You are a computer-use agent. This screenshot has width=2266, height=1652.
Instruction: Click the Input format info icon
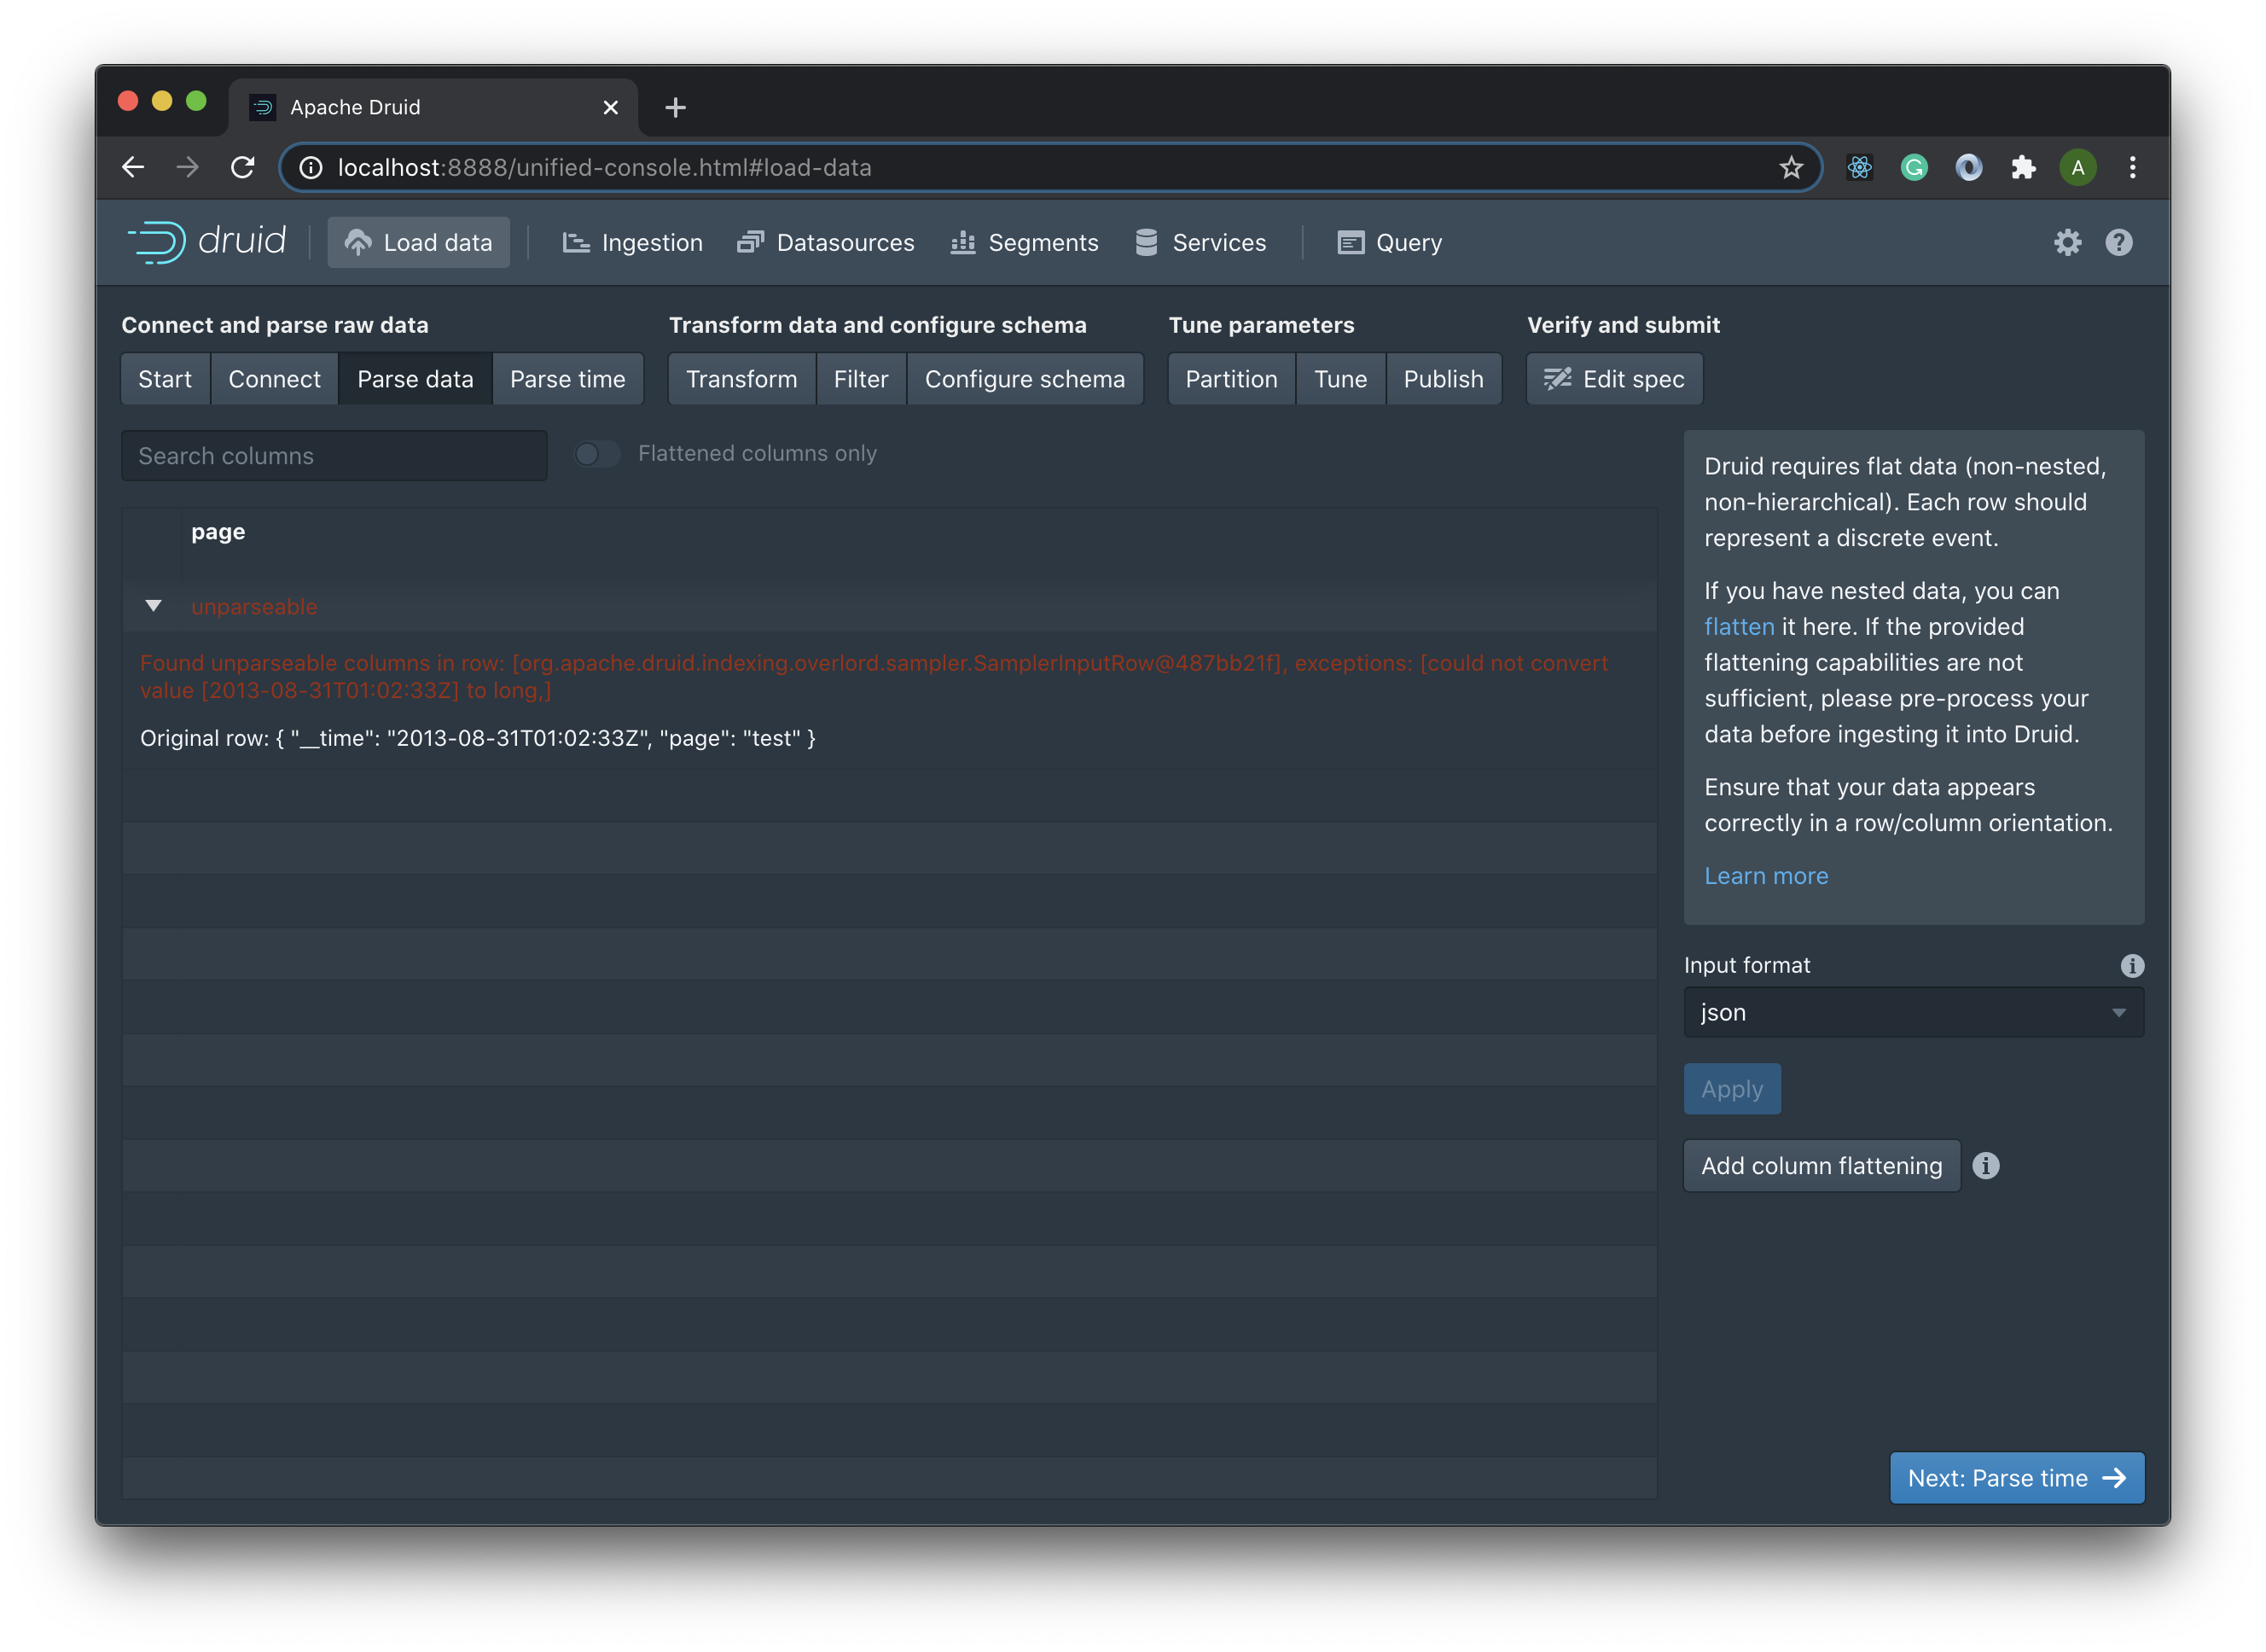click(2131, 965)
